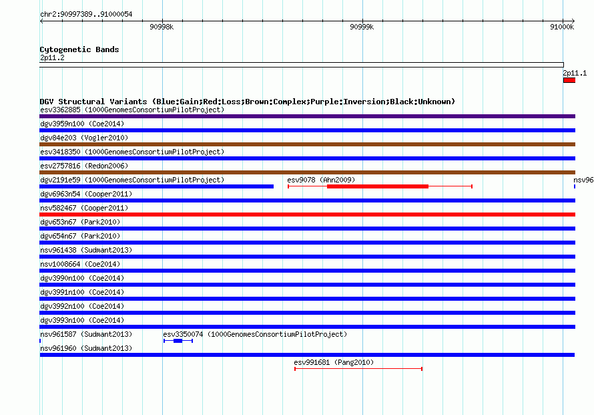The width and height of the screenshot is (594, 415).
Task: Click the partially visible nsv96 label
Action: coord(583,180)
